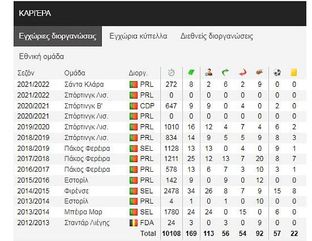Click the green substituted-in arrow icon

pos(225,73)
